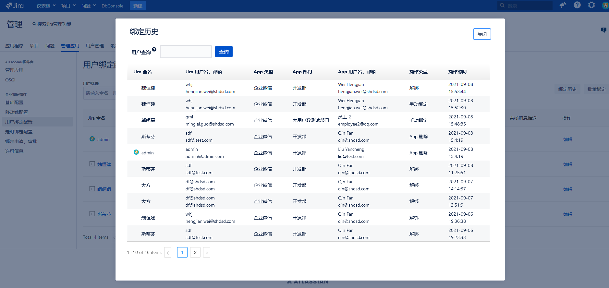This screenshot has width=609, height=288.
Task: Open the settings gear icon
Action: (x=591, y=5)
